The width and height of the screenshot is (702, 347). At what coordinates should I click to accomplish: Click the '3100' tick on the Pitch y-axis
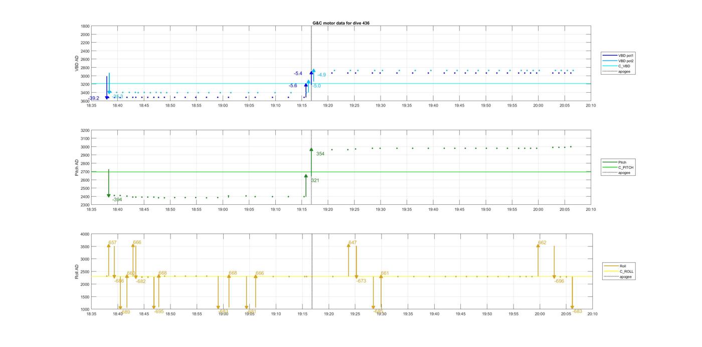point(85,139)
